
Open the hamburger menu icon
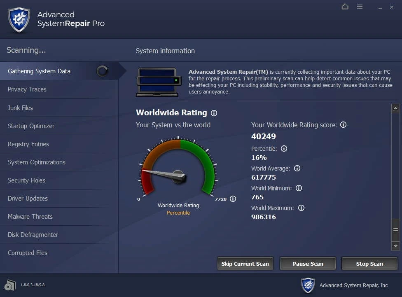tap(360, 7)
